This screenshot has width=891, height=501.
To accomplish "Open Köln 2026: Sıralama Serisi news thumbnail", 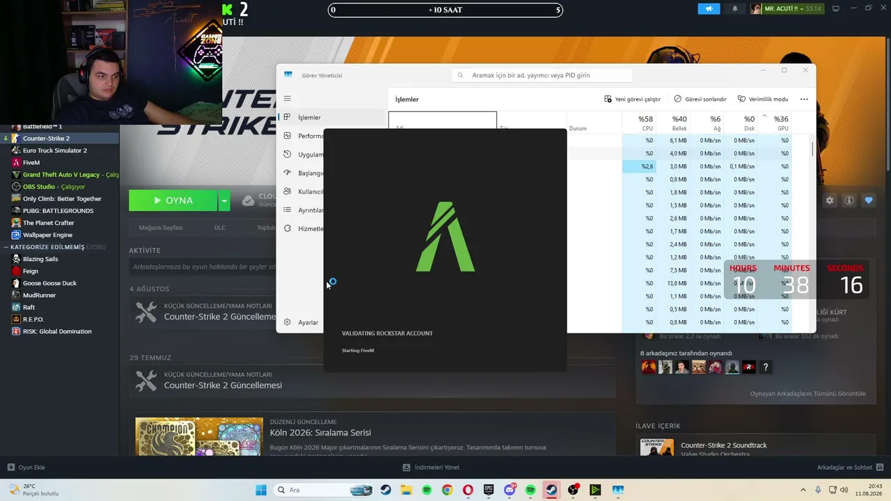I will (199, 437).
